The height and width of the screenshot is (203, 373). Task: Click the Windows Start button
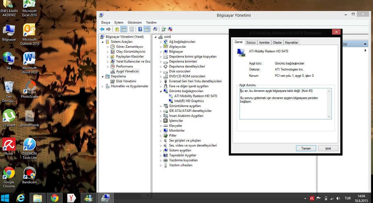5,198
